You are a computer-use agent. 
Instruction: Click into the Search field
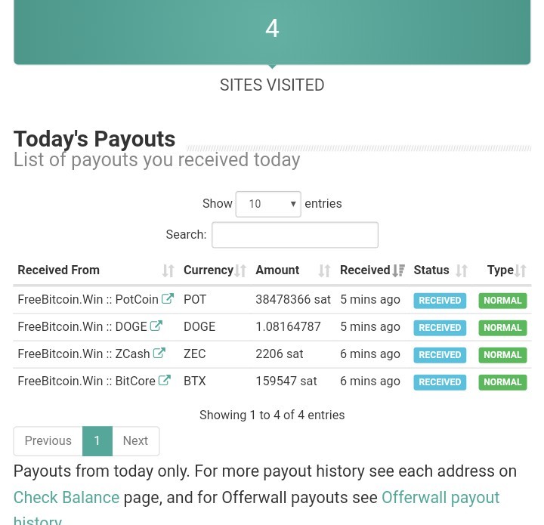(295, 235)
